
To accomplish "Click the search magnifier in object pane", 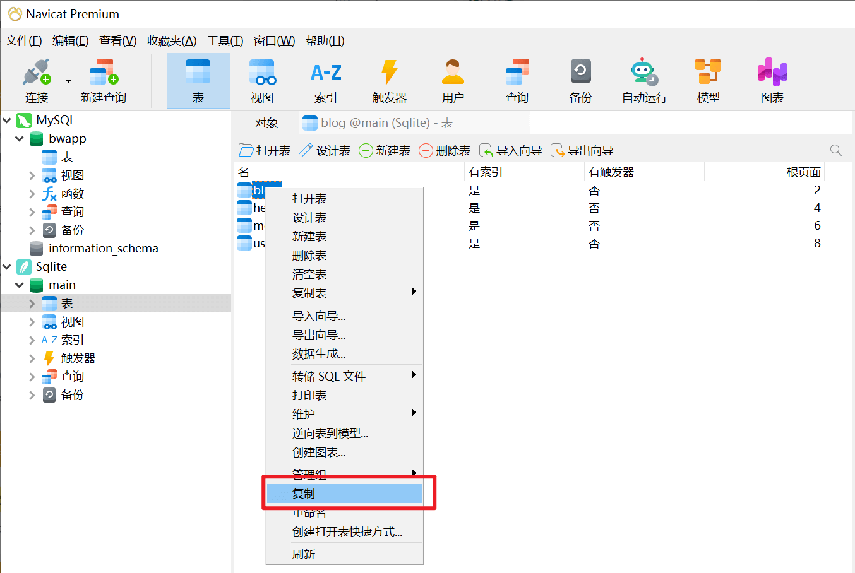I will 835,150.
